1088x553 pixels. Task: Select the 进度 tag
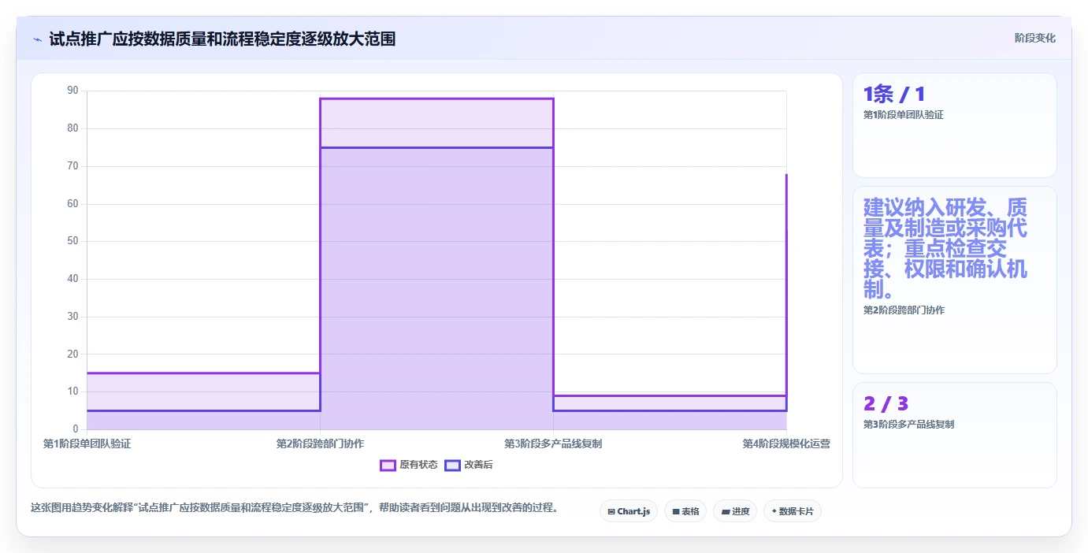click(735, 511)
